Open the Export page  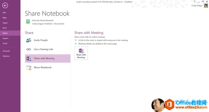[x=5, y=38]
